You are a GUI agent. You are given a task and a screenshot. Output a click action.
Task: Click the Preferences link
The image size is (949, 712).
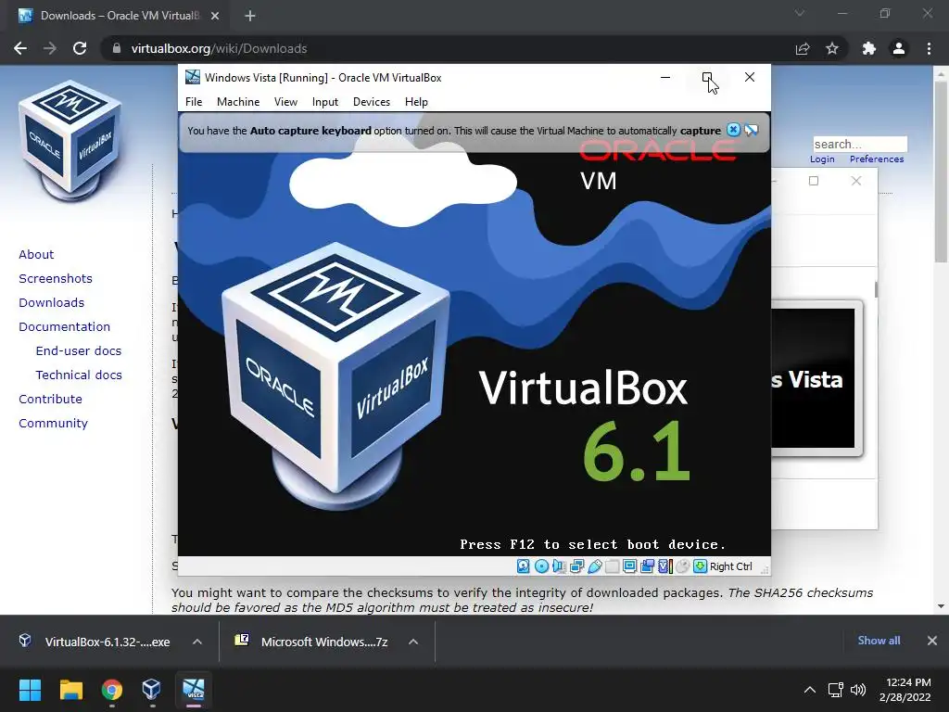[x=877, y=159]
